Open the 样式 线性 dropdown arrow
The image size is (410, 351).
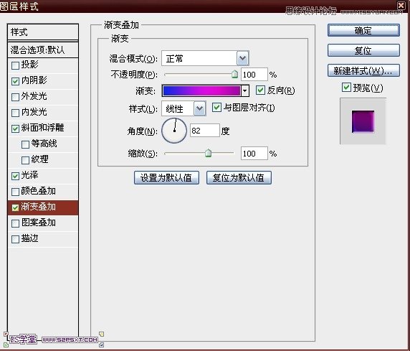click(200, 108)
